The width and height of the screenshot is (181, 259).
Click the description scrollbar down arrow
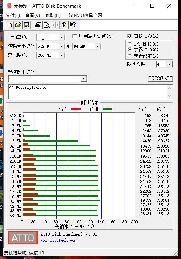[170, 96]
